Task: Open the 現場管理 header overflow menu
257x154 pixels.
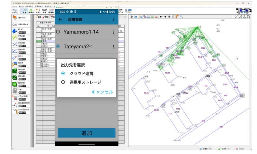Action: [113, 20]
